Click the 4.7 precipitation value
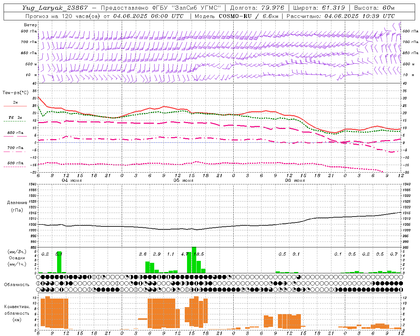 tap(184, 254)
